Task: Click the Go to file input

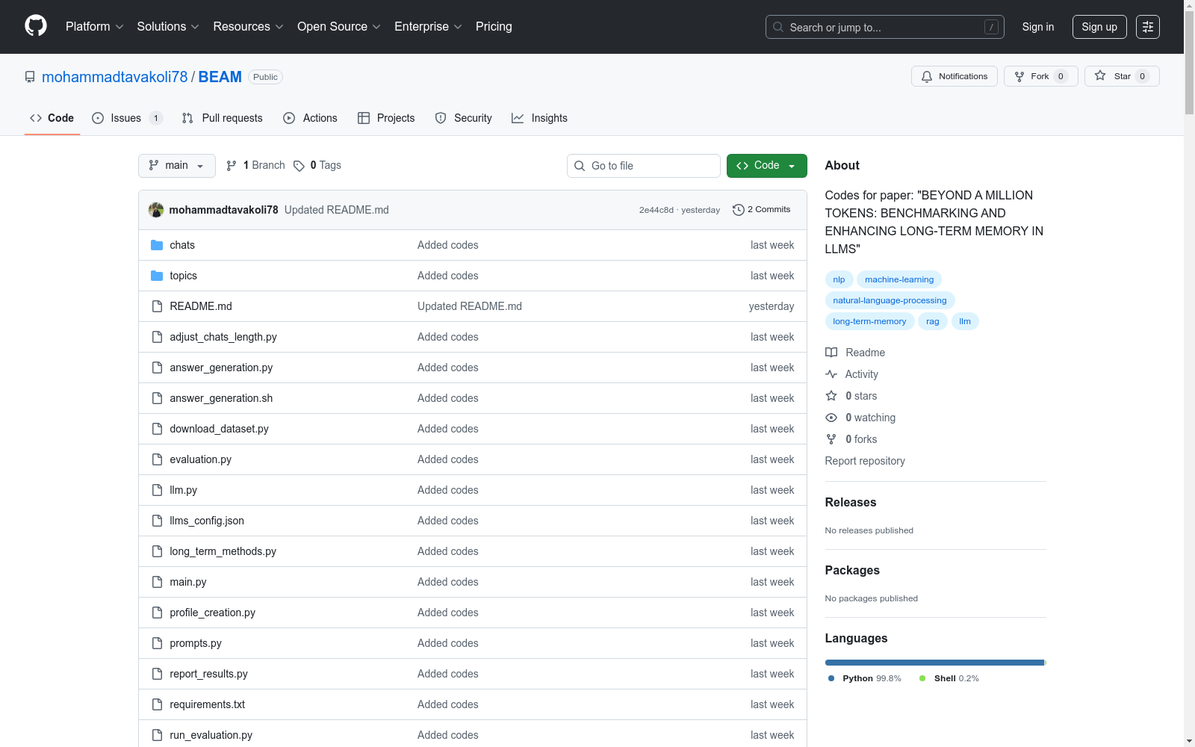Action: (x=644, y=166)
